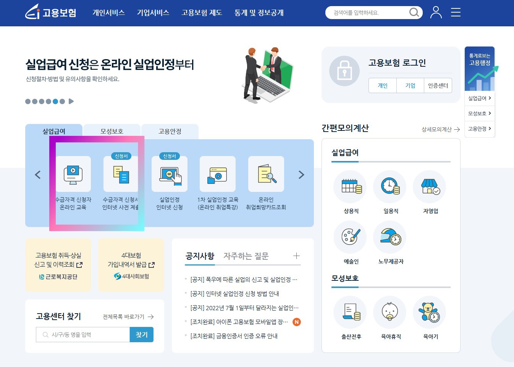Click the 개인 login button

click(x=383, y=85)
